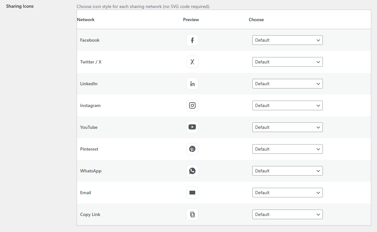Viewport: 377px width, 232px height.
Task: Click the Sharing Icons section label
Action: (x=20, y=6)
